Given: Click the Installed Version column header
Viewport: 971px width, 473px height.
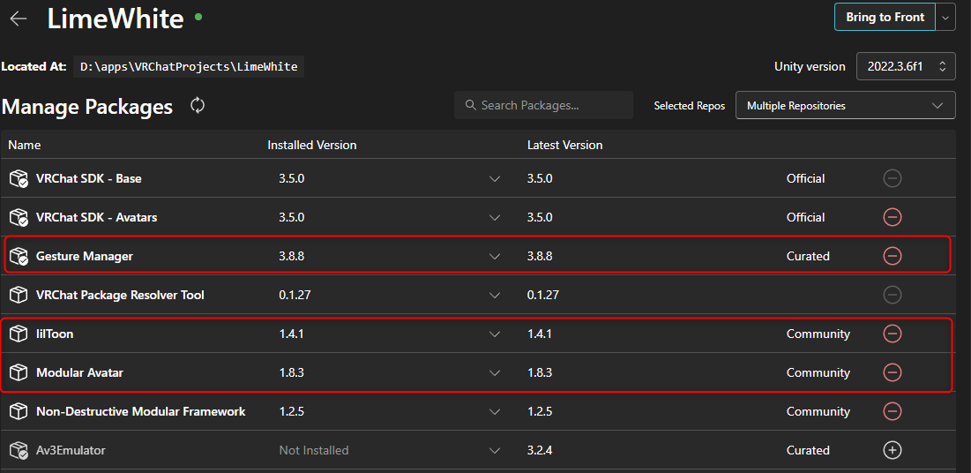Looking at the screenshot, I should click(312, 145).
